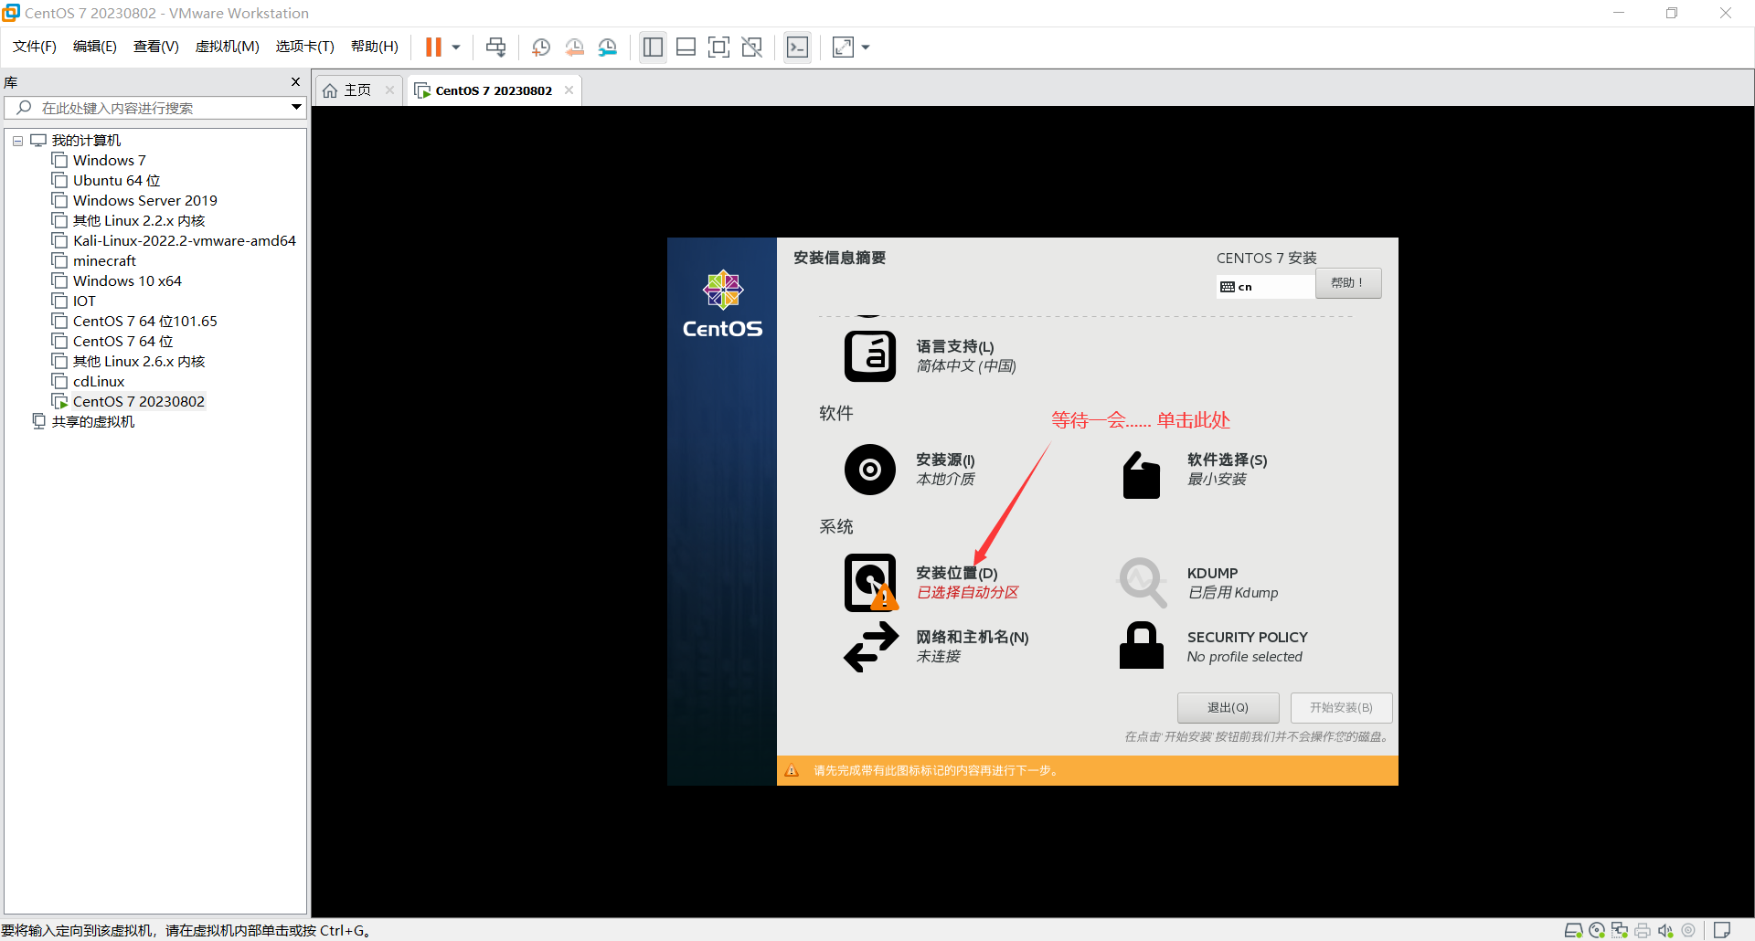The image size is (1755, 941).
Task: Open the 选项卡(T) menu
Action: pyautogui.click(x=305, y=47)
